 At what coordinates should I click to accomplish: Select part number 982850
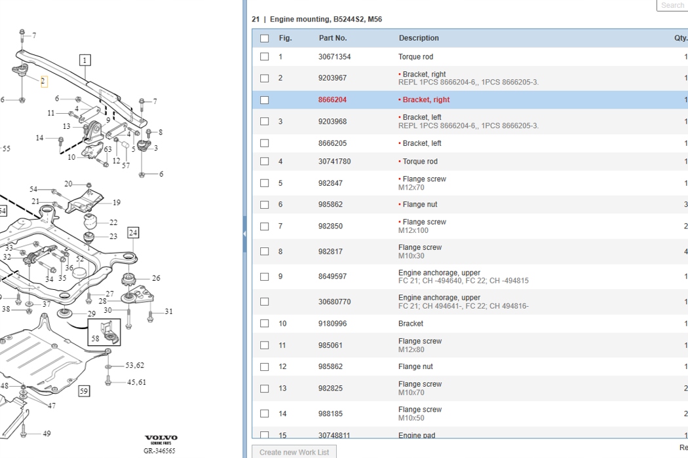coord(330,226)
